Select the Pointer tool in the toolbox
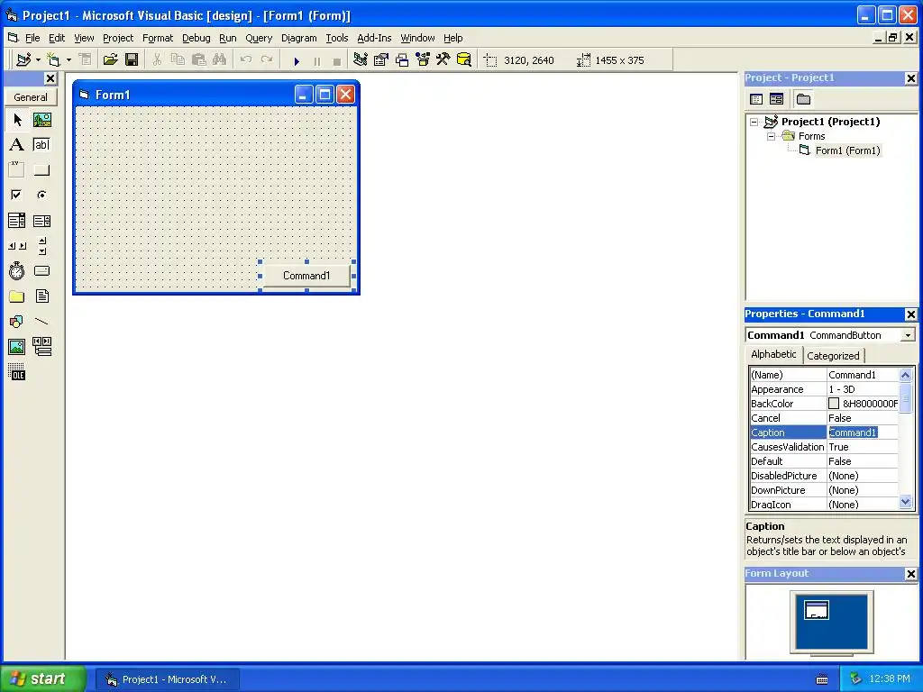The width and height of the screenshot is (923, 692). click(x=17, y=120)
